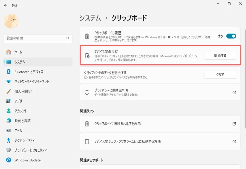
Task: Click the Windows Update sidebar icon
Action: (8, 160)
